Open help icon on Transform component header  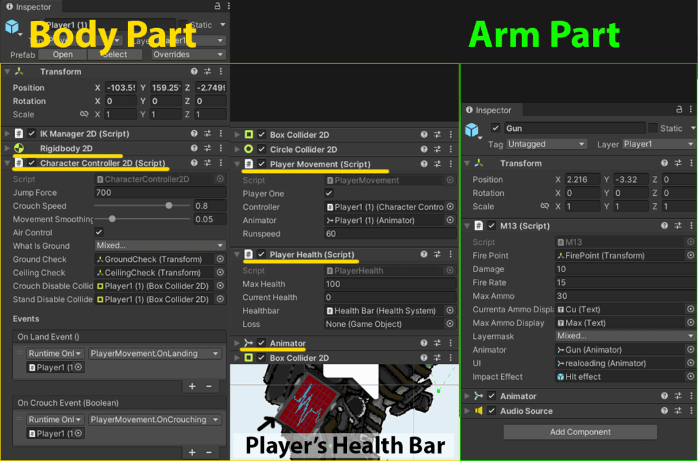pos(194,72)
